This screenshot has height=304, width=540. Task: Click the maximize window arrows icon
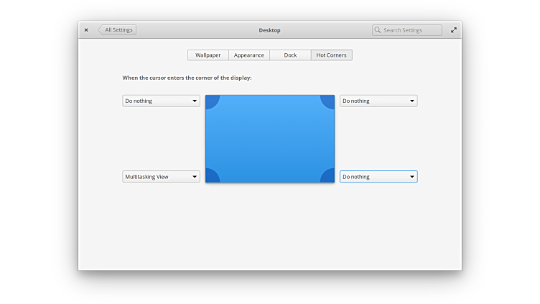tap(453, 30)
